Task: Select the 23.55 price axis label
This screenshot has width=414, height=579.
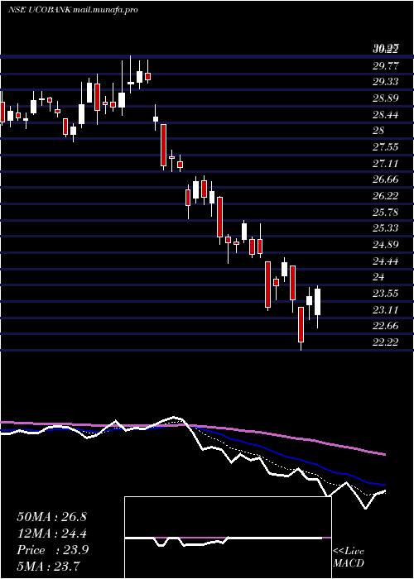Action: (386, 294)
